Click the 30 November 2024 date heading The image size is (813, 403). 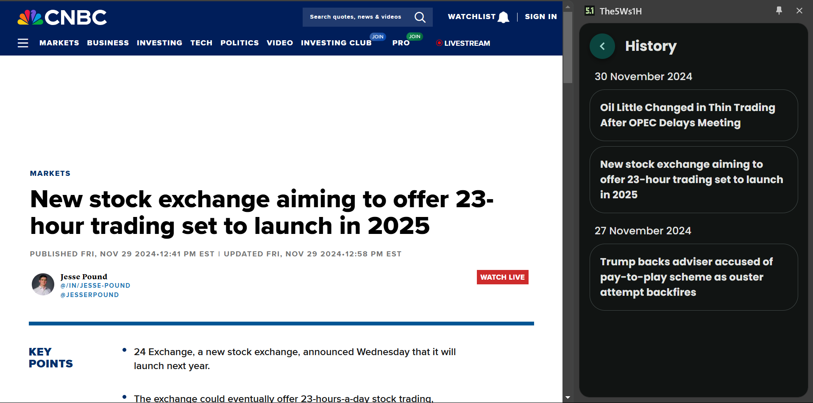[x=643, y=76]
